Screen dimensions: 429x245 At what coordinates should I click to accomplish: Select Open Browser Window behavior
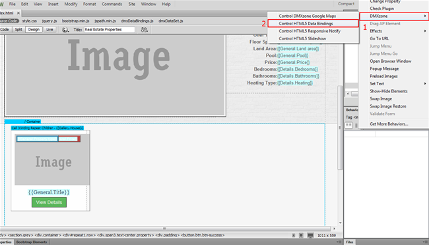pyautogui.click(x=391, y=61)
